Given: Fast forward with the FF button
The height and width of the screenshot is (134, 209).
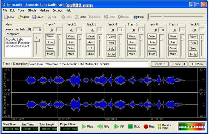Looking at the screenshot, I should [x=119, y=127].
